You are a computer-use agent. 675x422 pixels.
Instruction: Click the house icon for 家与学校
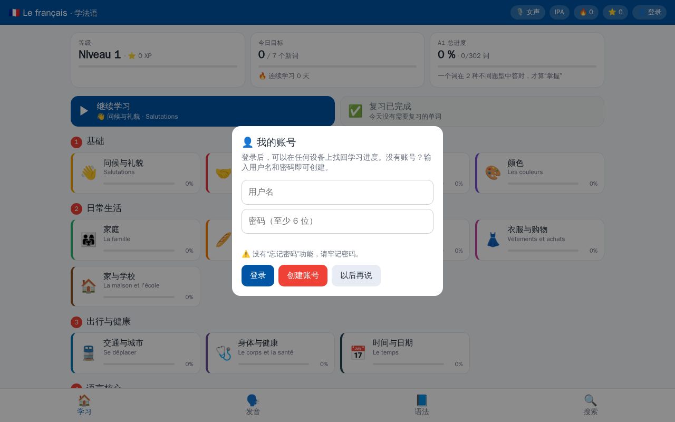pyautogui.click(x=89, y=286)
